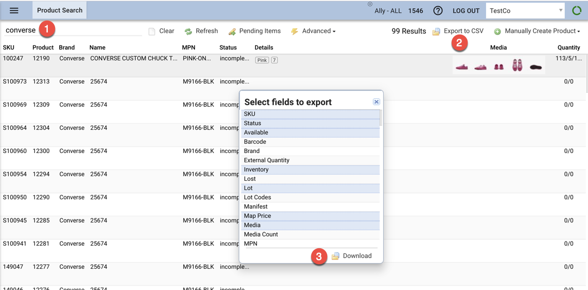Screen dimensions: 588x290
Task: Expand the Manually Create Product dropdown
Action: [543, 31]
